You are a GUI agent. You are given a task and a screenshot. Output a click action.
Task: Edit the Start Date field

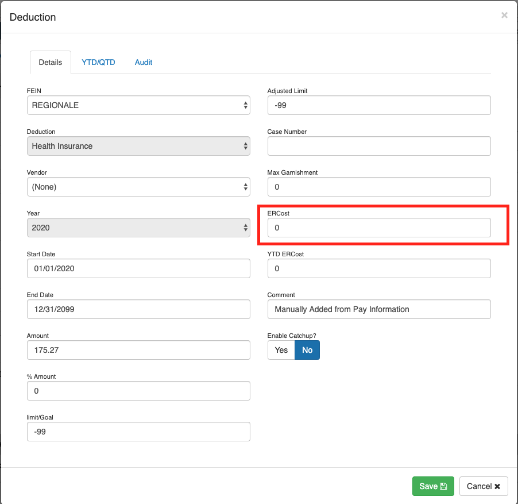[x=138, y=268]
